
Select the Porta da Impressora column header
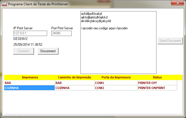coord(116,77)
